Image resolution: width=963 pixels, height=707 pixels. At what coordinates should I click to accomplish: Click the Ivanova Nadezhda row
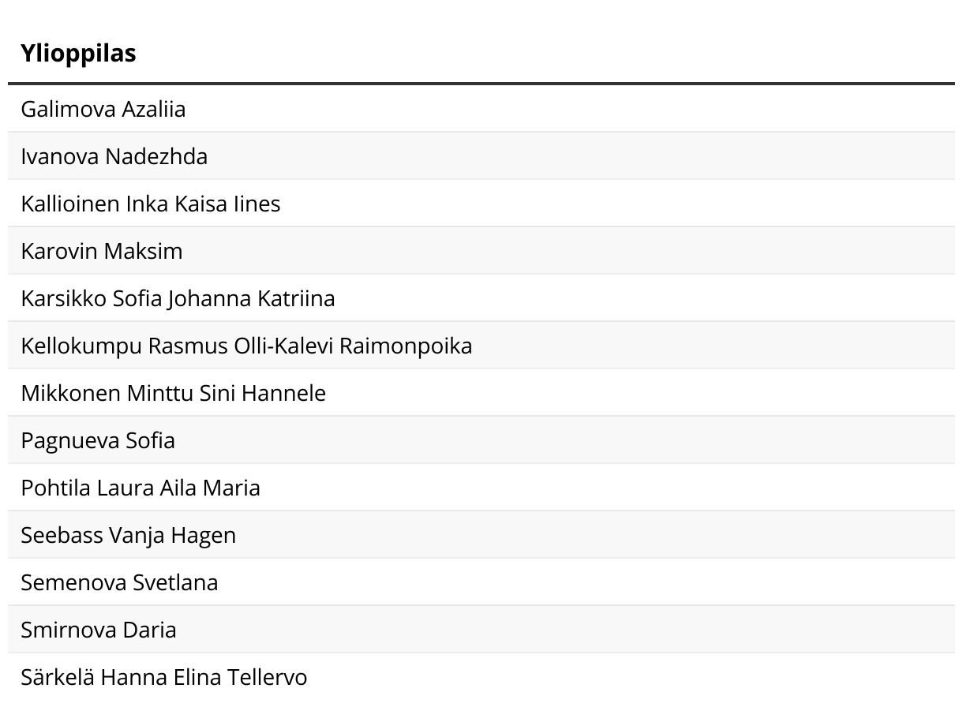(114, 156)
